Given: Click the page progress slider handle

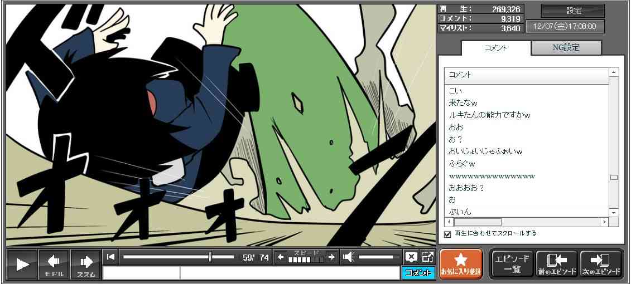Looking at the screenshot, I should point(210,257).
